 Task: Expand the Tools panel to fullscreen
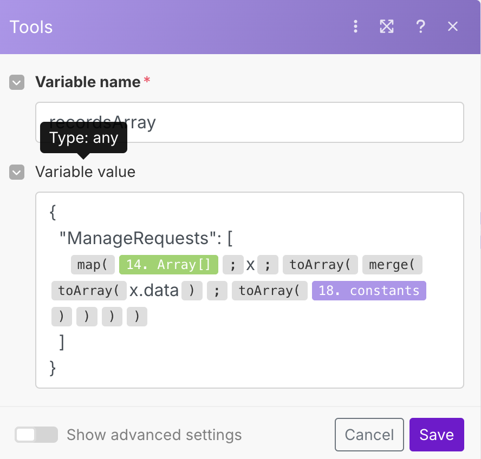387,27
